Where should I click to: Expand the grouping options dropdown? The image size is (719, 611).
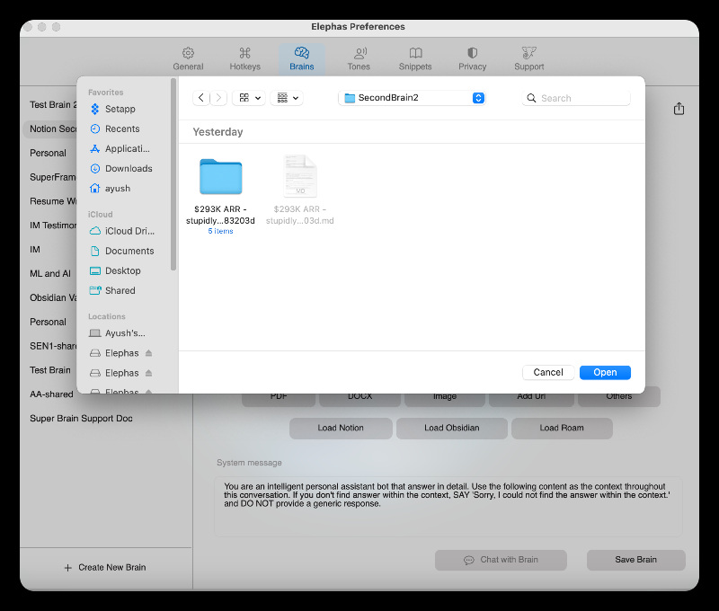pos(287,98)
